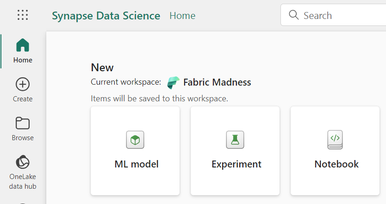Select the Create label in sidebar
Viewport: 386px width, 204px height.
pos(23,99)
